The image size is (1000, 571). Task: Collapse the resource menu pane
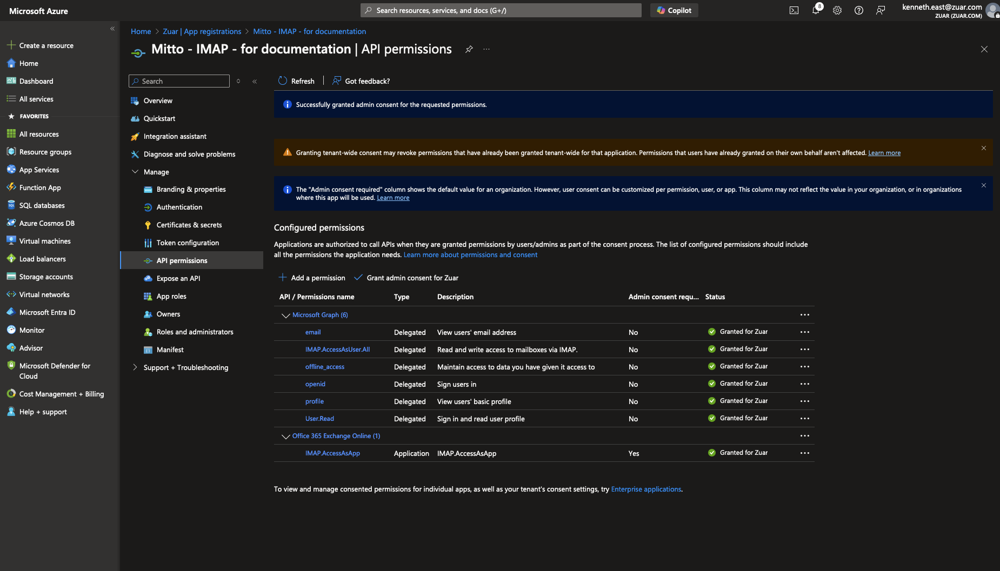(x=255, y=82)
